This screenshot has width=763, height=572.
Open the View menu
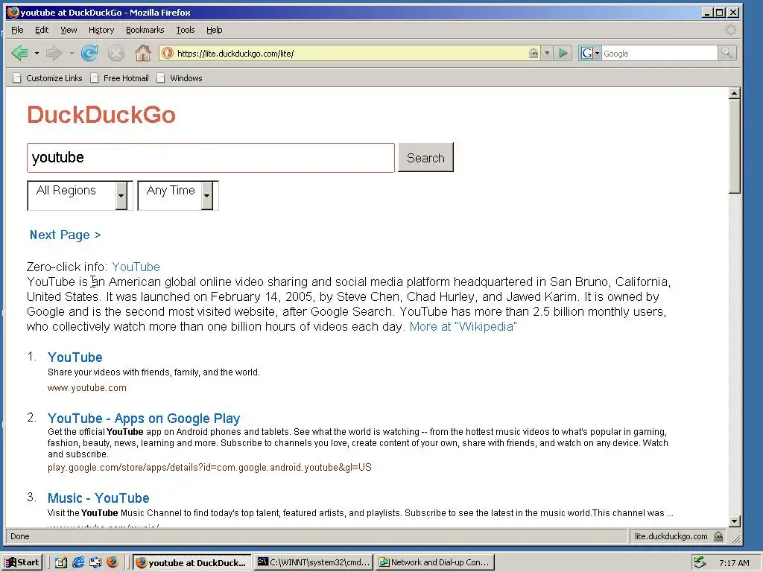(69, 30)
